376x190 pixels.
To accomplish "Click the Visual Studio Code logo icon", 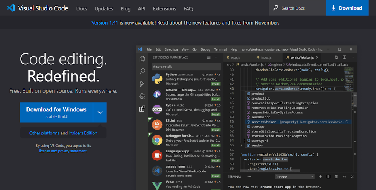I will tap(11, 8).
